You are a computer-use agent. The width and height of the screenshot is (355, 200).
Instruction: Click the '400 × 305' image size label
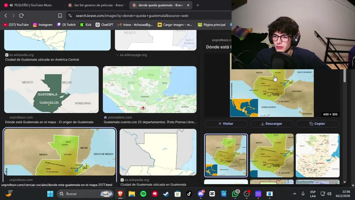330,114
